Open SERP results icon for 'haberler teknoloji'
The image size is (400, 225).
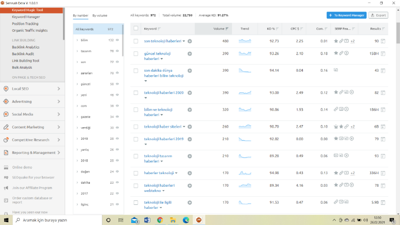pos(383,173)
